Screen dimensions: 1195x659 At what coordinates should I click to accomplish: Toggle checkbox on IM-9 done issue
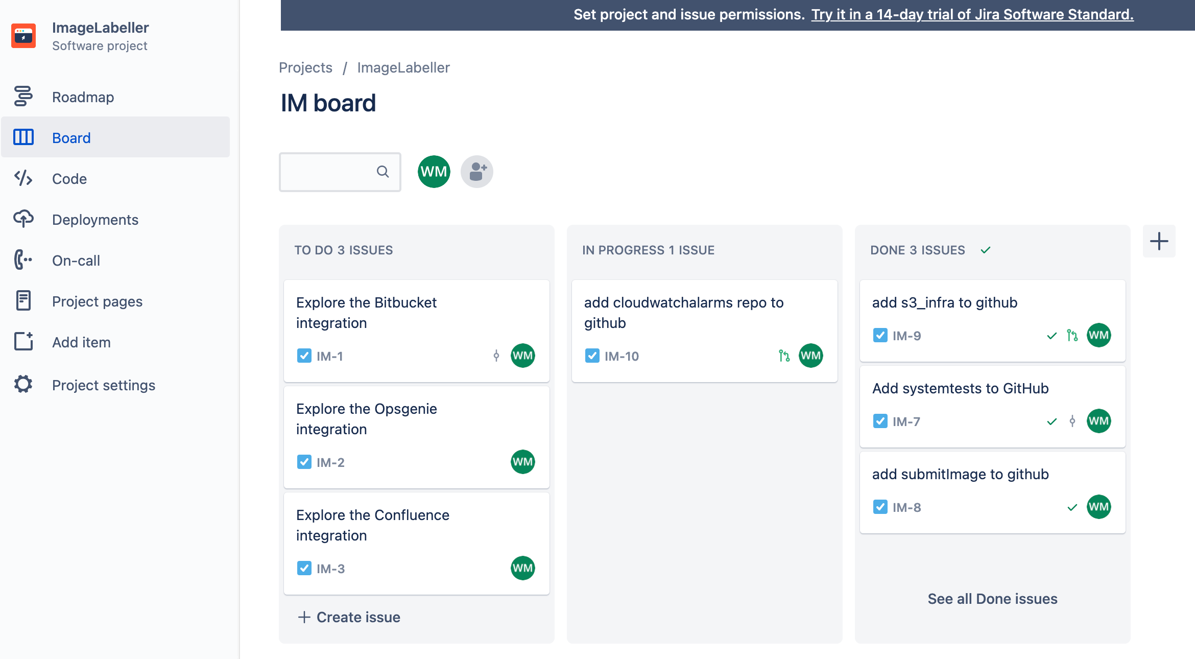(x=879, y=334)
